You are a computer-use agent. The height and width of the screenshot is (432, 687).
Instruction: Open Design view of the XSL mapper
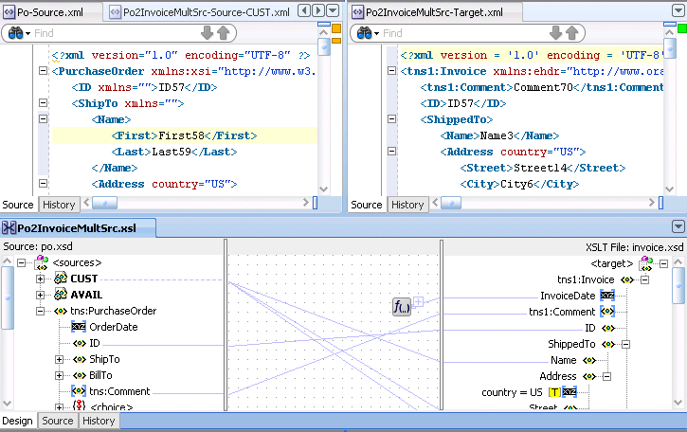point(17,421)
